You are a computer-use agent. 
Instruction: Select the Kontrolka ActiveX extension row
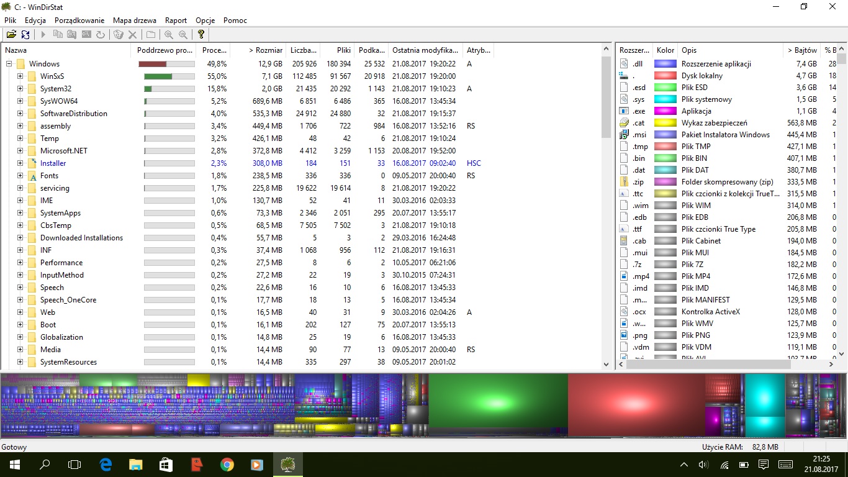(x=727, y=311)
